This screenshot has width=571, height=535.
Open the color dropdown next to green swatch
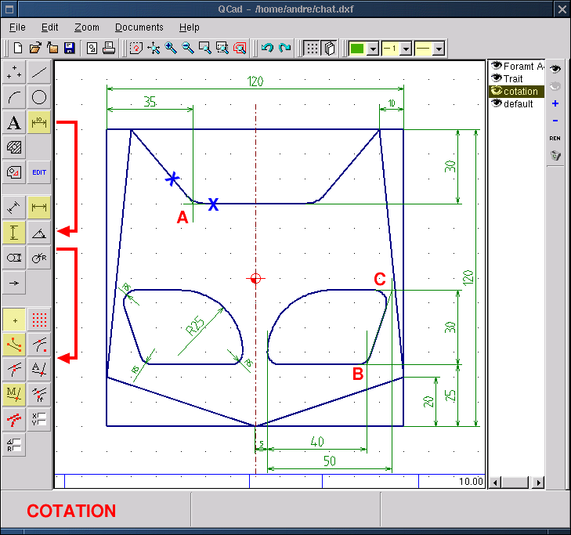pos(373,49)
